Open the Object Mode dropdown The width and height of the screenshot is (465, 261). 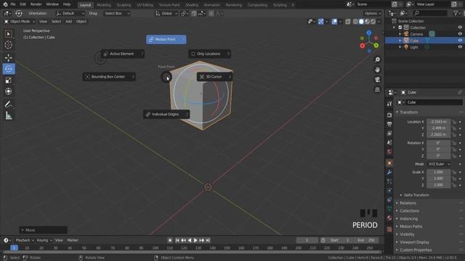[x=20, y=22]
